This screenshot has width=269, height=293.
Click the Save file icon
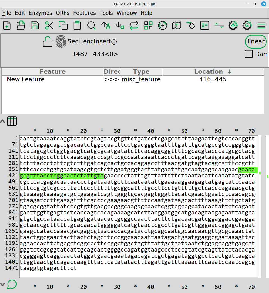[x=35, y=26]
